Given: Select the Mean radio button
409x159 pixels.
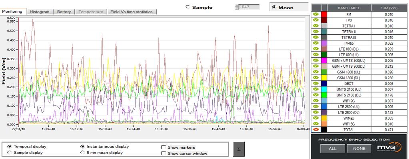Looking at the screenshot, I should click(273, 7).
